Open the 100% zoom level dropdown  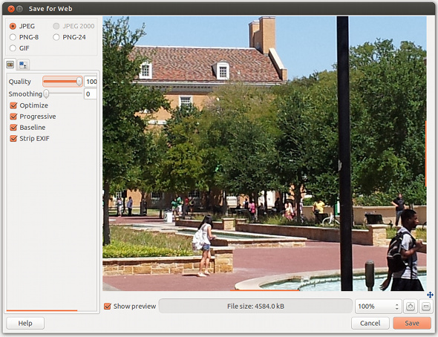(x=378, y=307)
